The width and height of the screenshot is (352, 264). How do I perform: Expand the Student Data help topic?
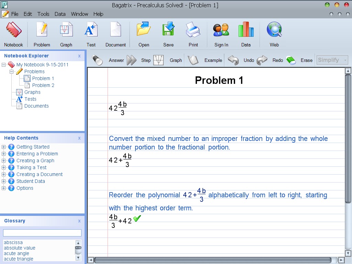tap(3, 181)
